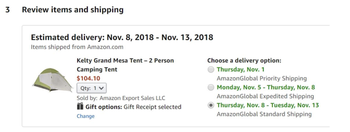Open the Kelty tent product thumbnail

pyautogui.click(x=52, y=80)
